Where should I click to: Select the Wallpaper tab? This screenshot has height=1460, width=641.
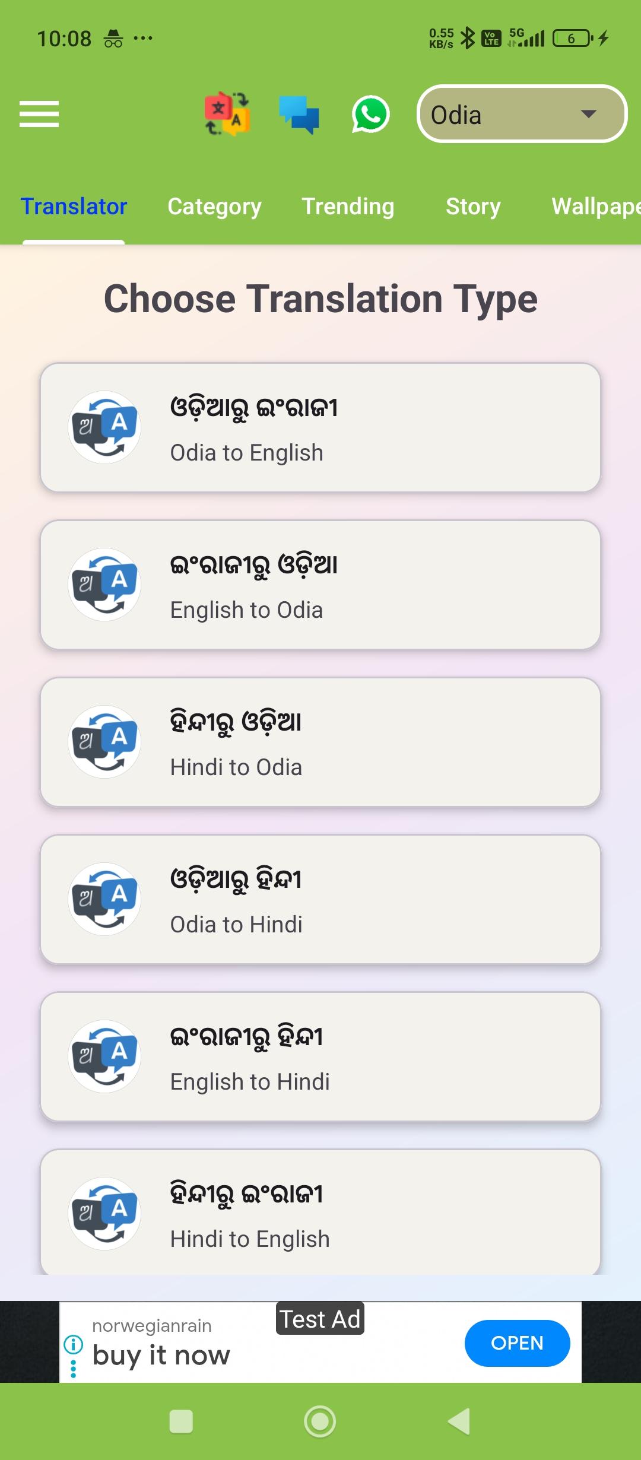(595, 207)
